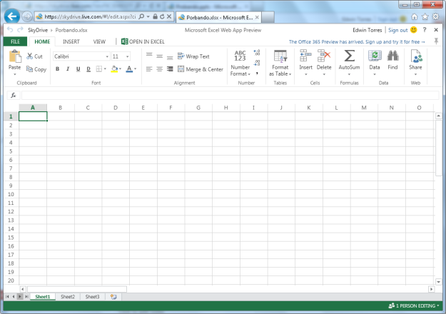Toggle Wrap Text
The image size is (446, 314).
click(x=193, y=56)
